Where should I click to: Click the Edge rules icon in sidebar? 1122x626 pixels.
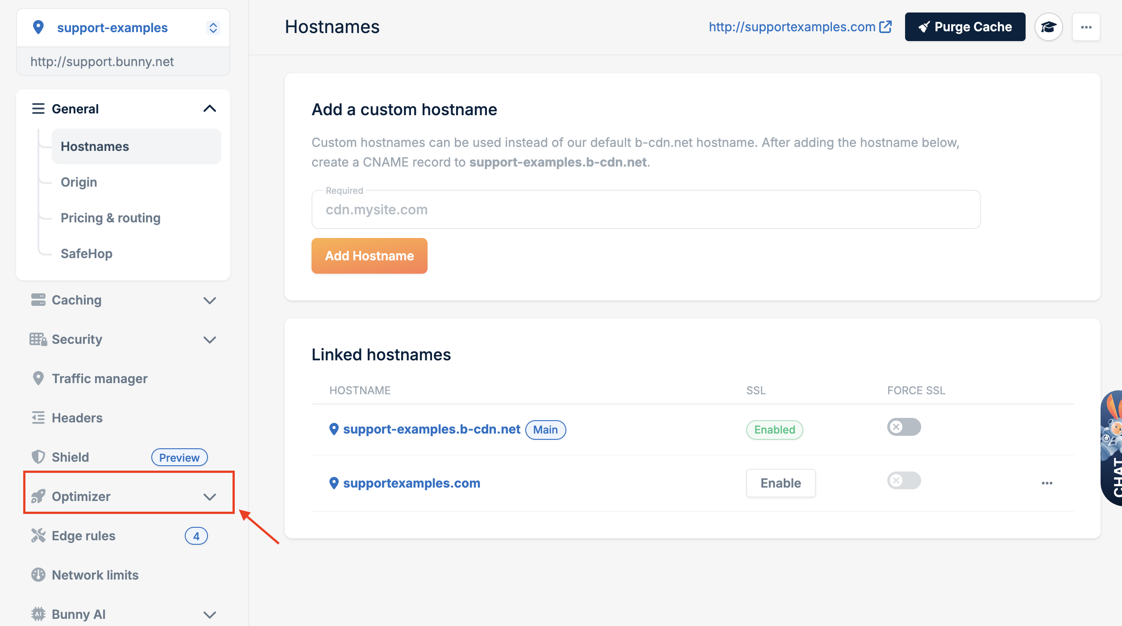38,535
